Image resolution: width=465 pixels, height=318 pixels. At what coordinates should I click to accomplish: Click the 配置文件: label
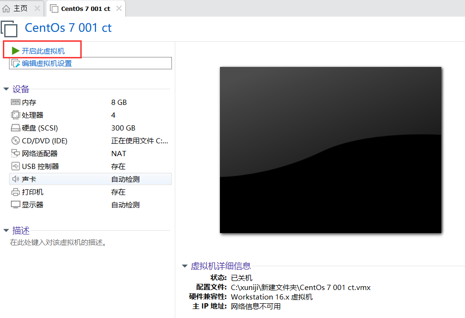coord(211,287)
